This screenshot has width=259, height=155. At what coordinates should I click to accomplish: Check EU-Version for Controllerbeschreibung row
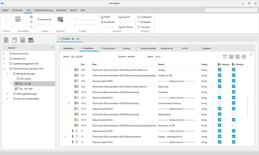(220, 103)
